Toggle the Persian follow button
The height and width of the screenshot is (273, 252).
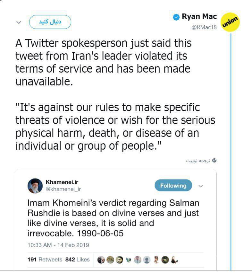[50, 22]
